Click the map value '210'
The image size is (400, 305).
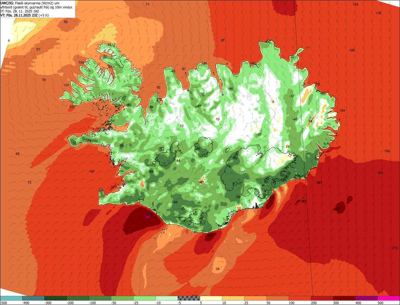(395, 248)
